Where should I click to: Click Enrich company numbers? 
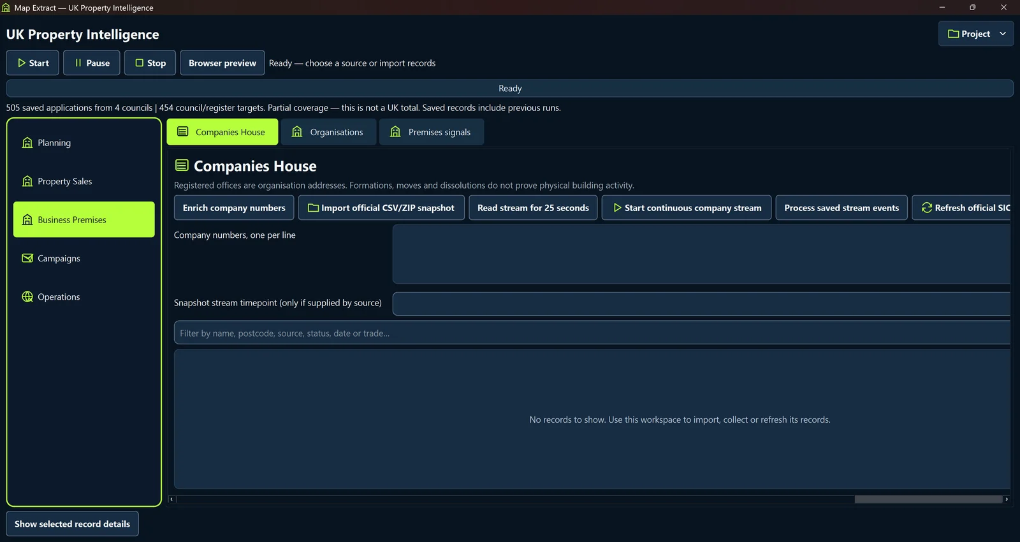[x=234, y=208]
